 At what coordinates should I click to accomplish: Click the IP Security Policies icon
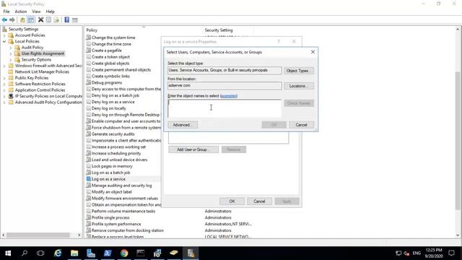11,96
